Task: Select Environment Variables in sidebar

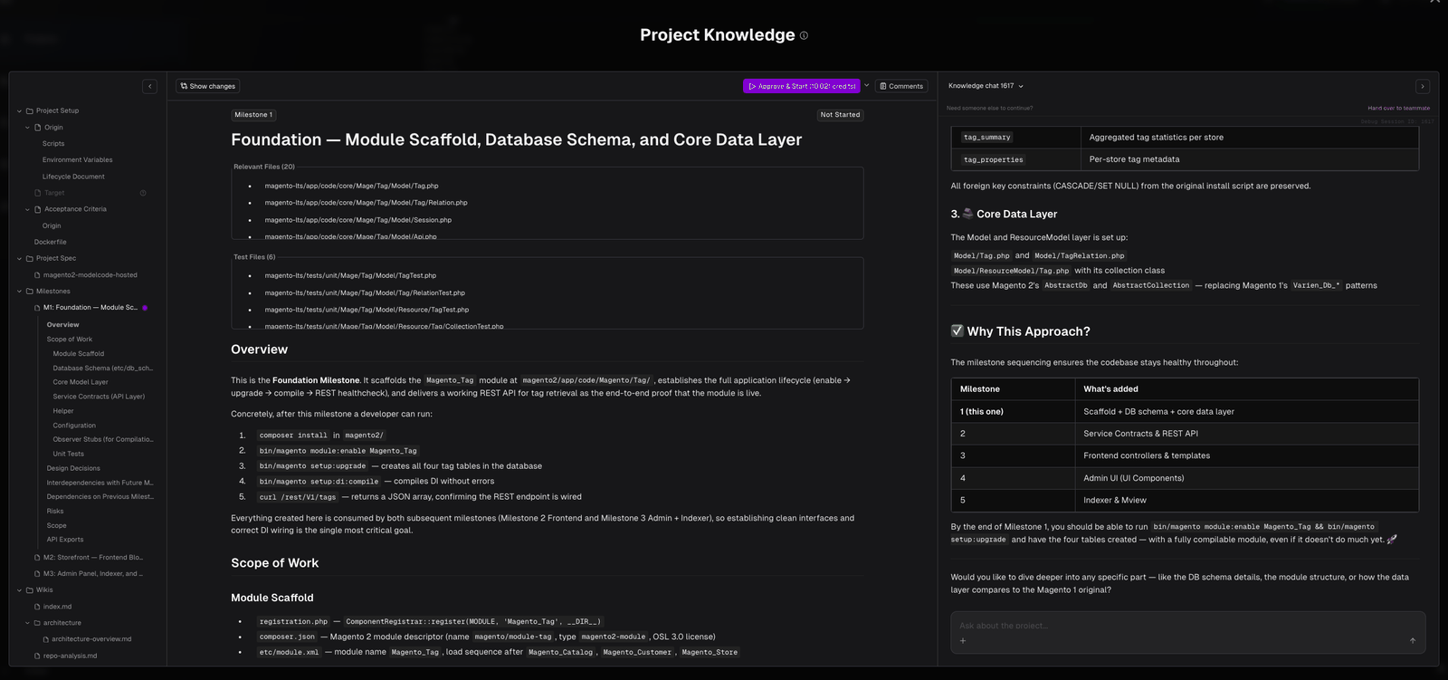Action: pyautogui.click(x=78, y=160)
